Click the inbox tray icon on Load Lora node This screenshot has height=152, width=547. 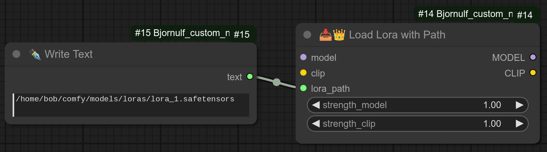325,35
